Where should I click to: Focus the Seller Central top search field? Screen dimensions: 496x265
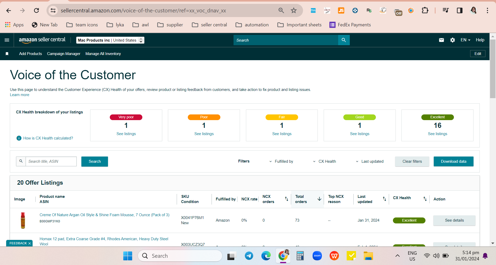tap(286, 40)
